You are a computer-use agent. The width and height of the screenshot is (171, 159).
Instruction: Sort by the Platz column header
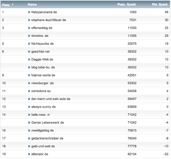coord(6,5)
